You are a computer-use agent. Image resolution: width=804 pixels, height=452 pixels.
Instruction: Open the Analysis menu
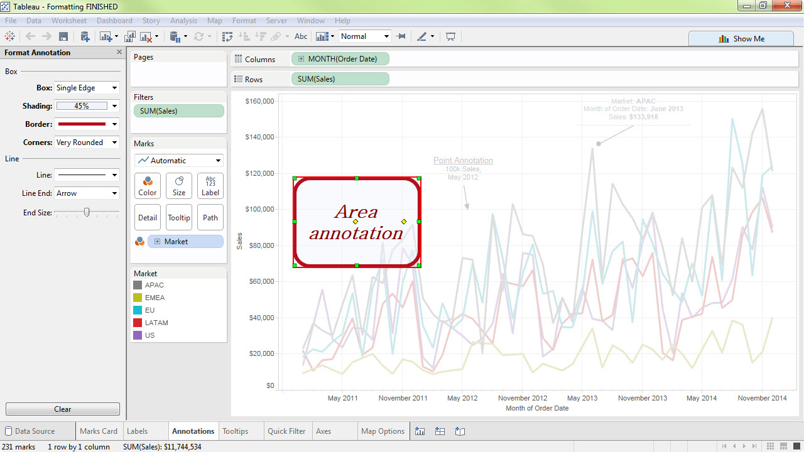pyautogui.click(x=183, y=21)
